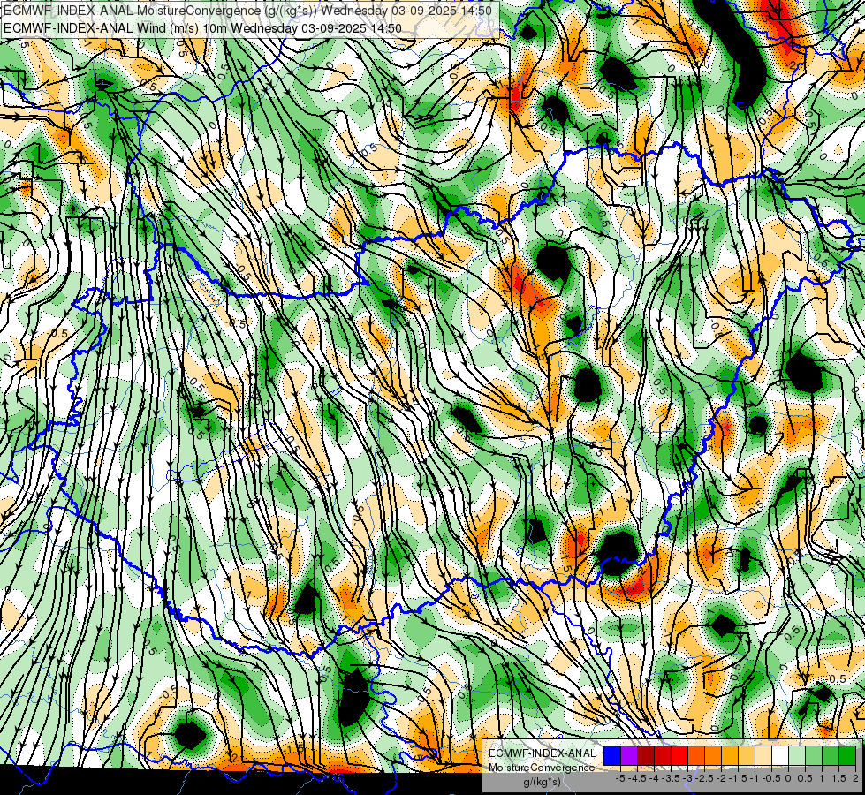
Task: Click the "g/(kg*s)" unit label in legend
Action: [543, 782]
